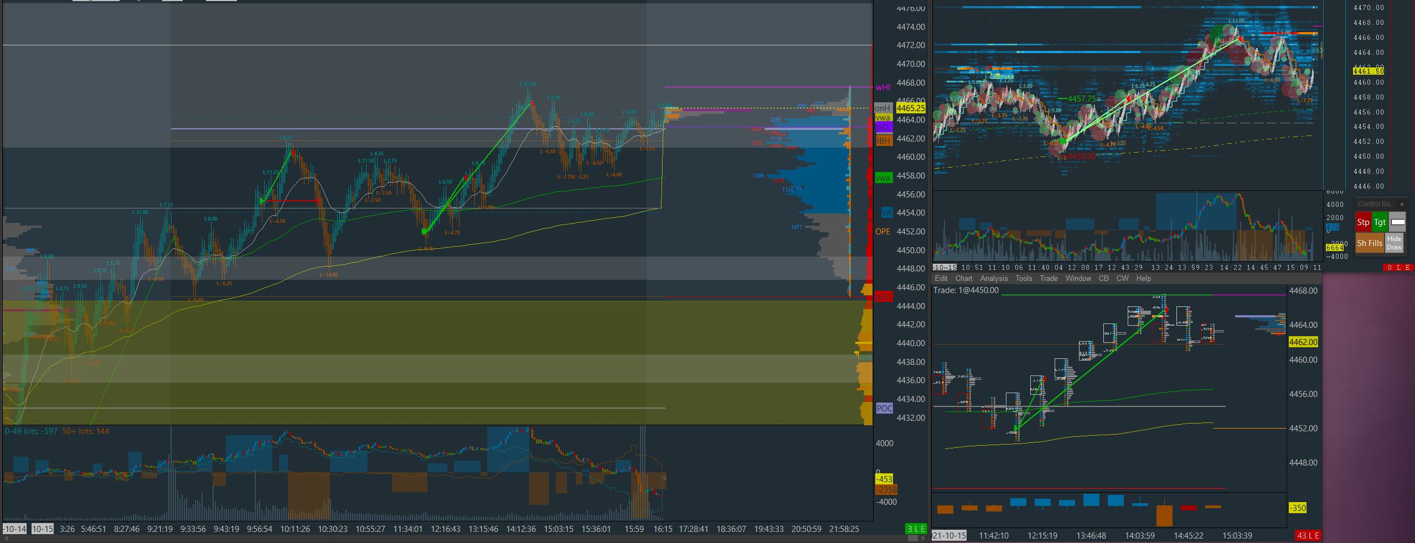1415x543 pixels.
Task: Open the Help menu
Action: [x=1143, y=279]
